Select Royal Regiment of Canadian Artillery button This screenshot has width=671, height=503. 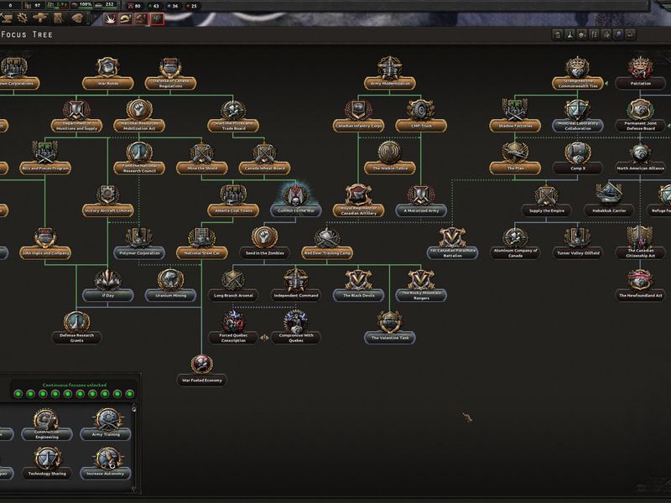coord(359,210)
